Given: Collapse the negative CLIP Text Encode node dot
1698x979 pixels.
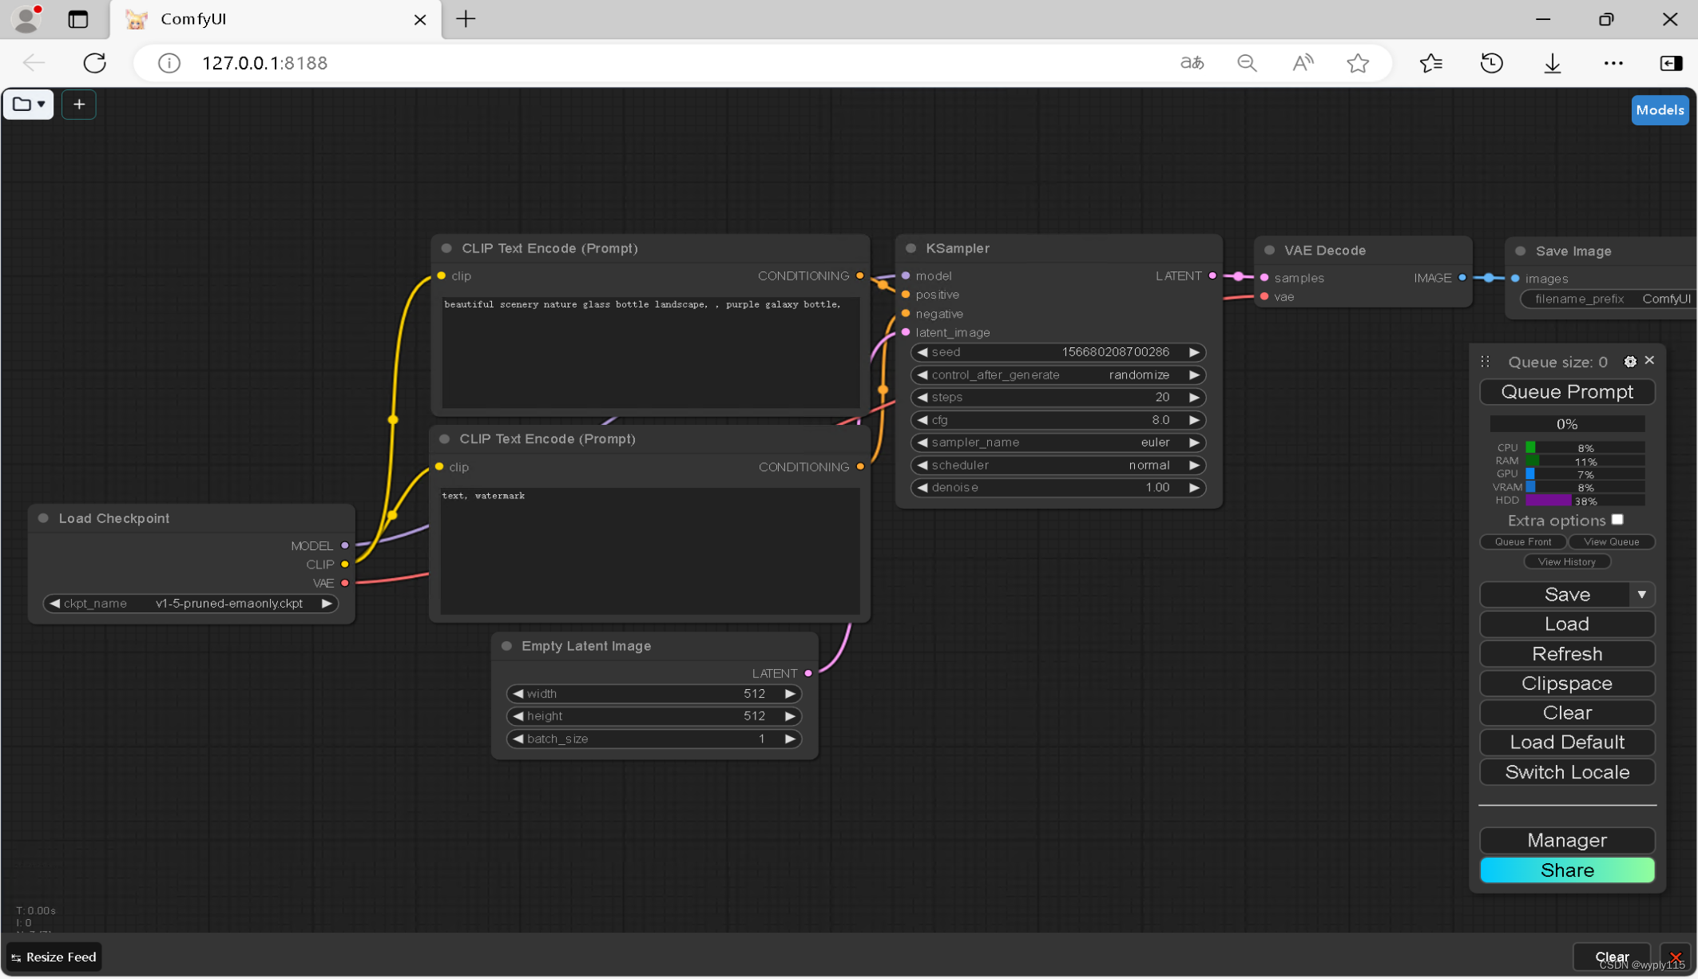Looking at the screenshot, I should coord(444,439).
